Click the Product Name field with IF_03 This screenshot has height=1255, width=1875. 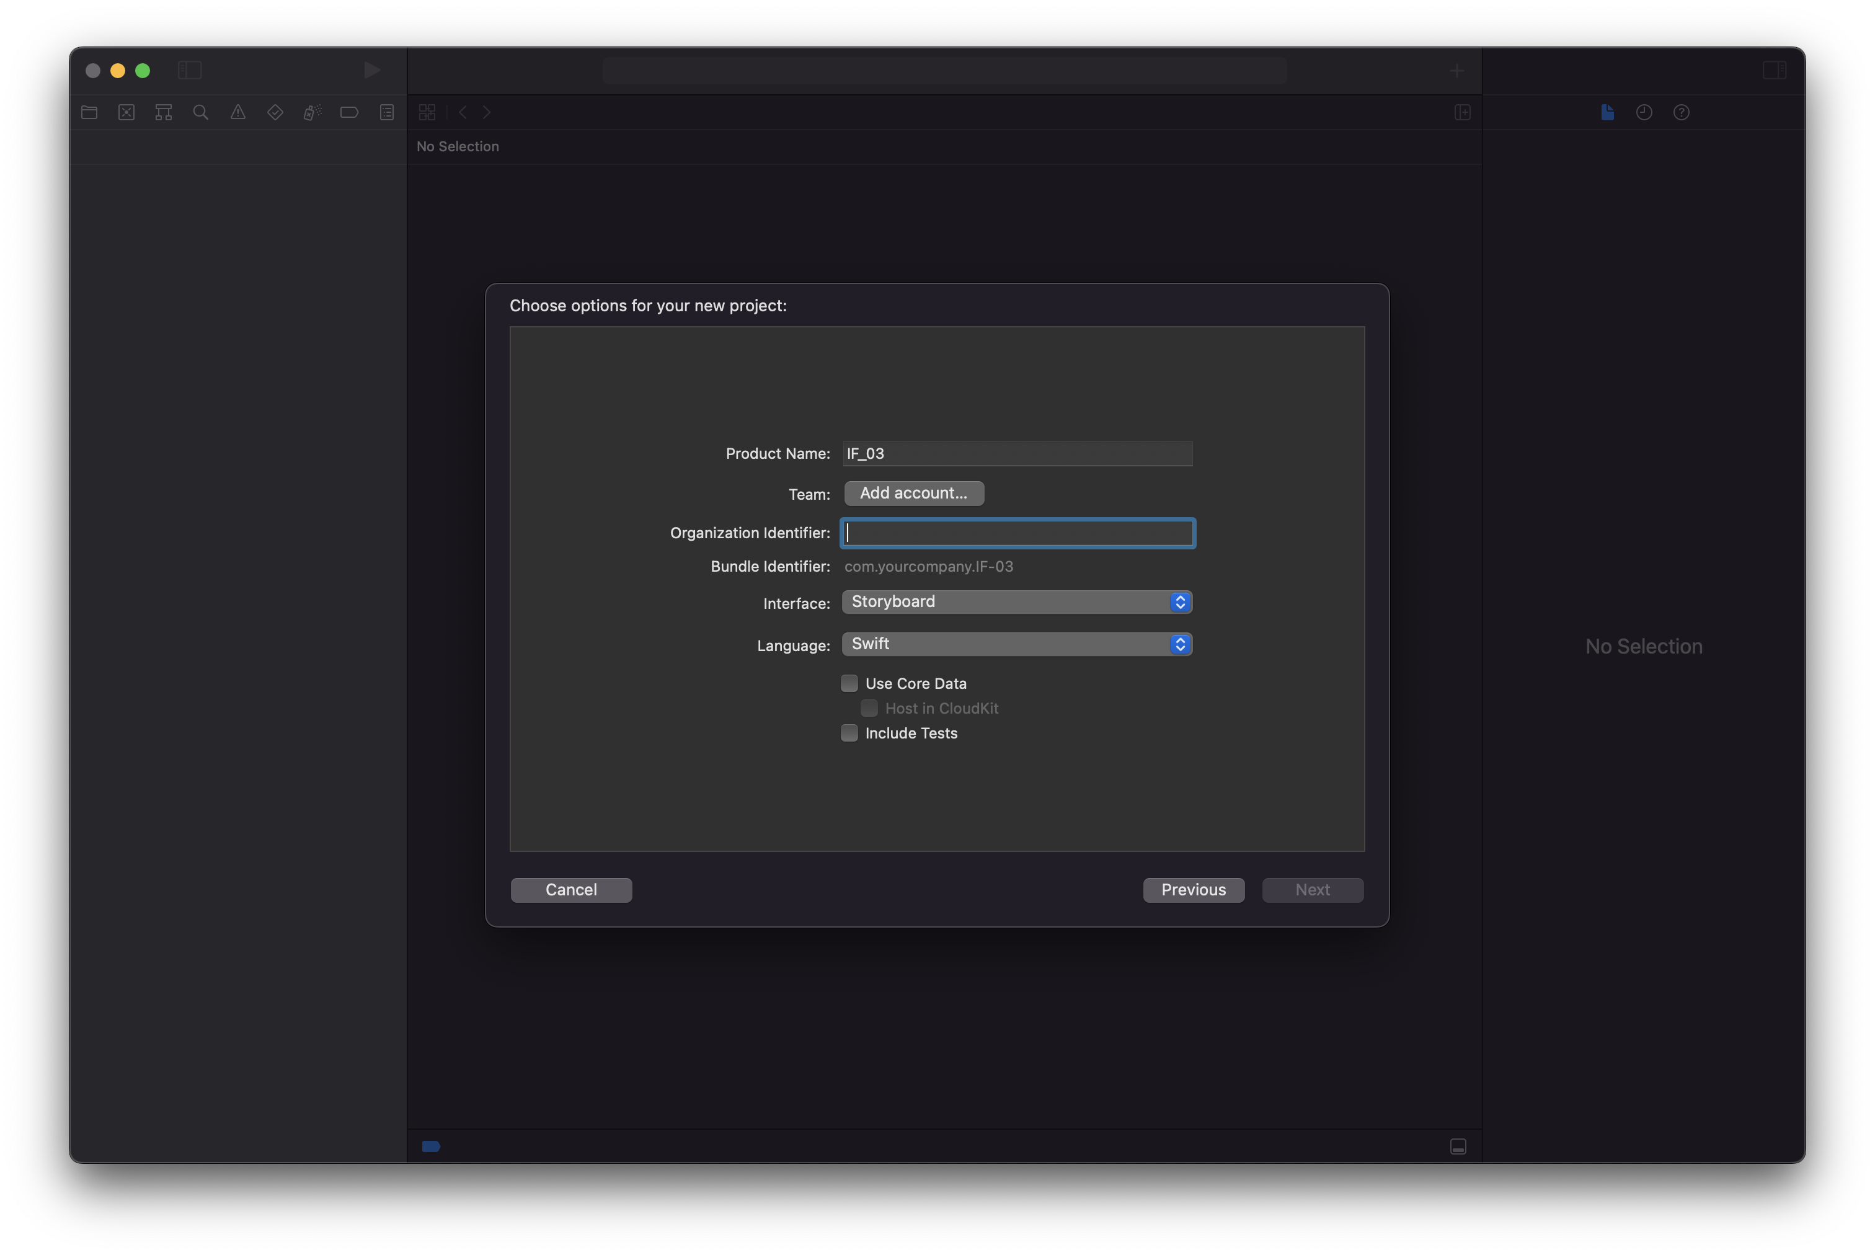1017,453
